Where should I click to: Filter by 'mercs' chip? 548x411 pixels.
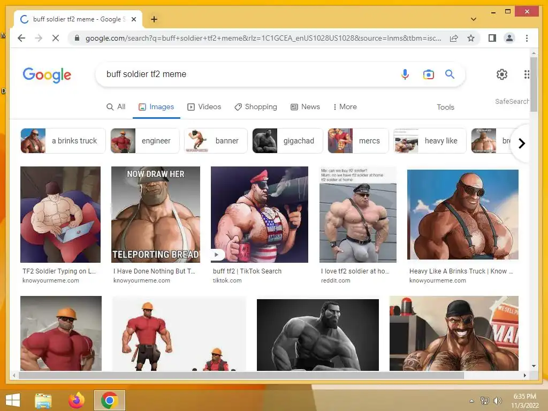point(358,141)
